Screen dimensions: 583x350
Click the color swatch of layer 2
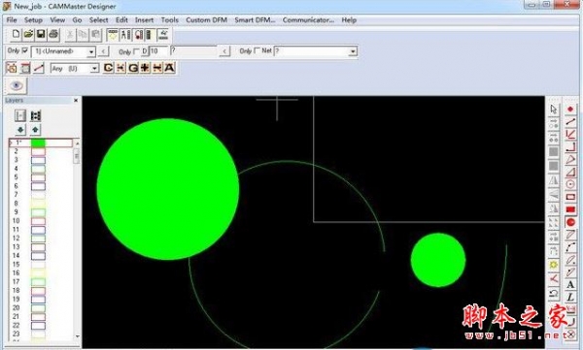click(38, 151)
